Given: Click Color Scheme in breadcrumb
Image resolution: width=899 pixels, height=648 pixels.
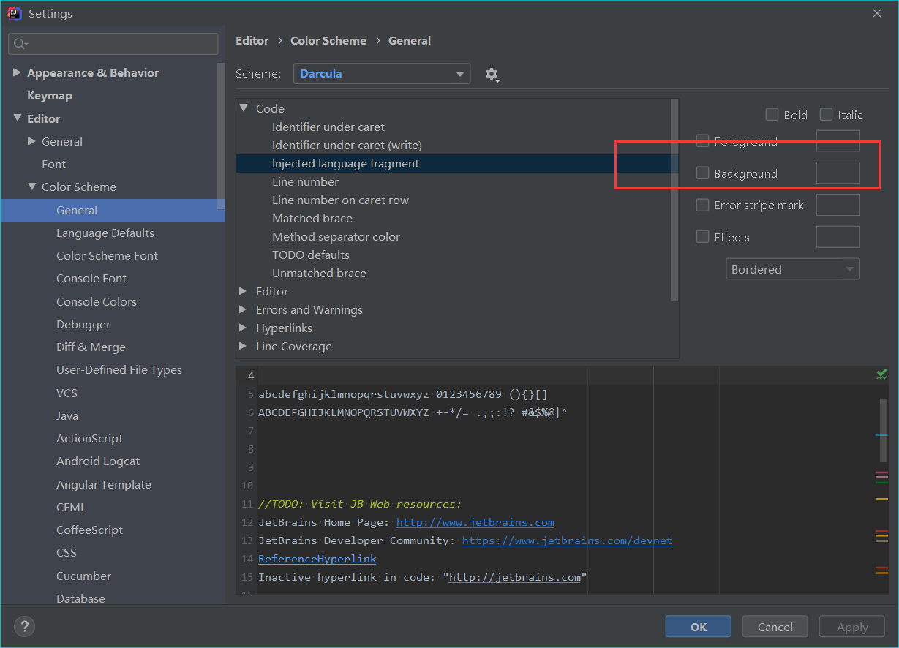Looking at the screenshot, I should click(328, 41).
